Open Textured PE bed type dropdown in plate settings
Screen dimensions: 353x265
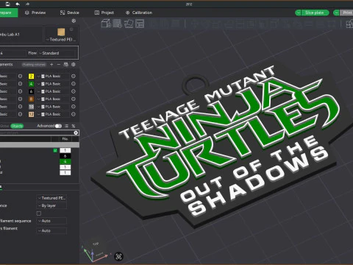click(x=52, y=198)
